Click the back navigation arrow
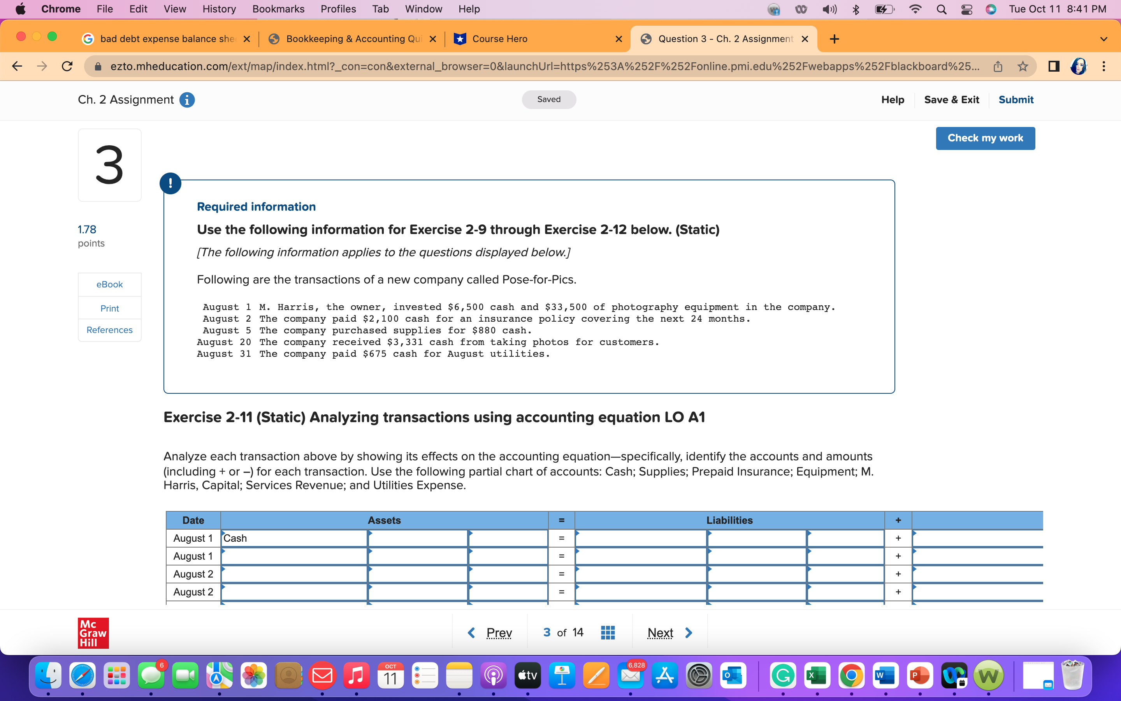The height and width of the screenshot is (701, 1121). point(17,66)
